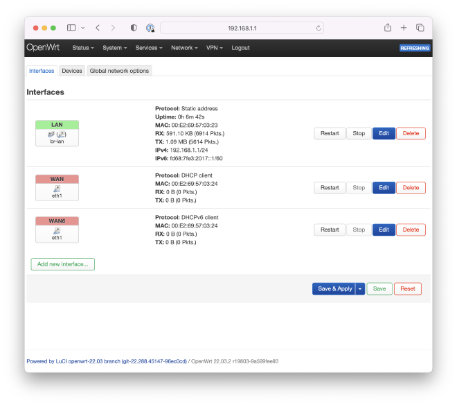
Task: Click the Save & Apply button
Action: [334, 288]
